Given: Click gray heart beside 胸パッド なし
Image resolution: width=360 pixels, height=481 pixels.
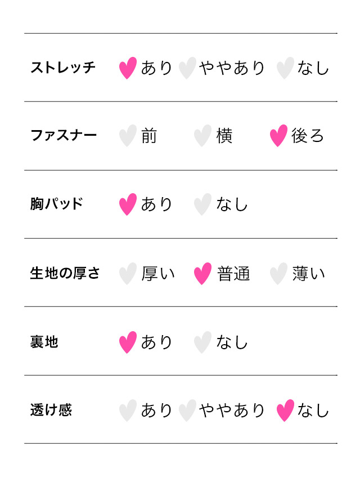Looking at the screenshot, I should coord(202,204).
